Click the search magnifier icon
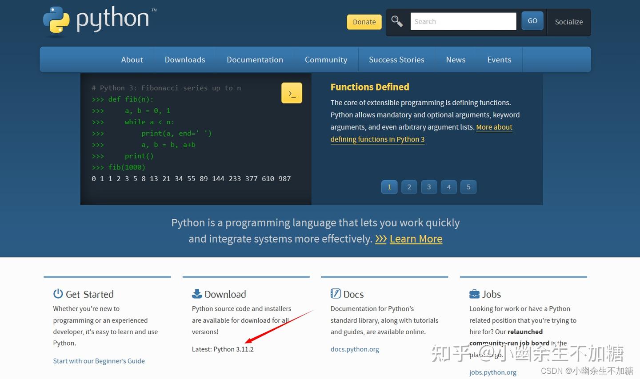640x379 pixels. click(x=397, y=21)
